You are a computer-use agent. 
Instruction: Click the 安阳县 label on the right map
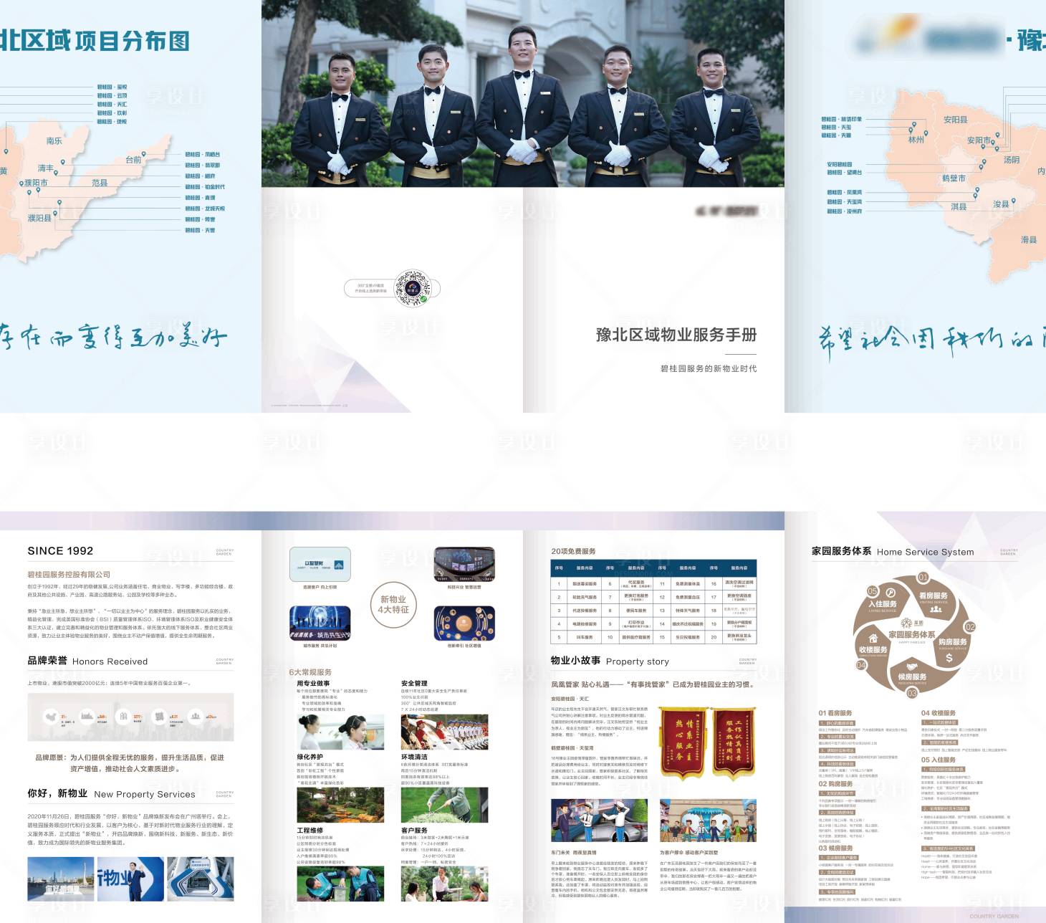pyautogui.click(x=955, y=120)
